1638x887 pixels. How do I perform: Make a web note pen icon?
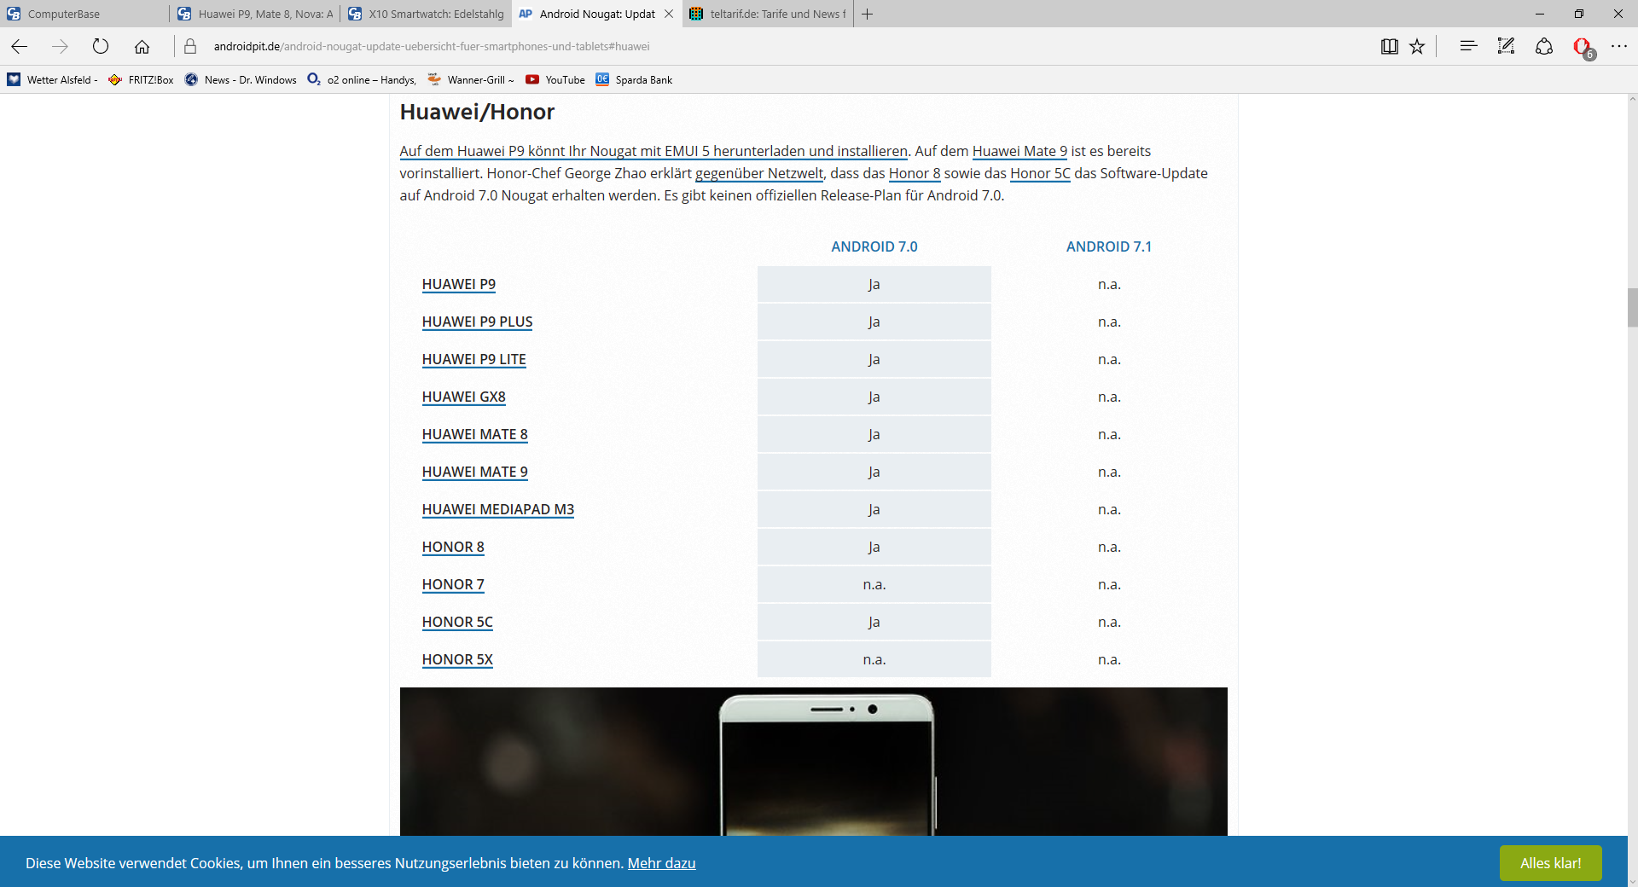(x=1507, y=47)
